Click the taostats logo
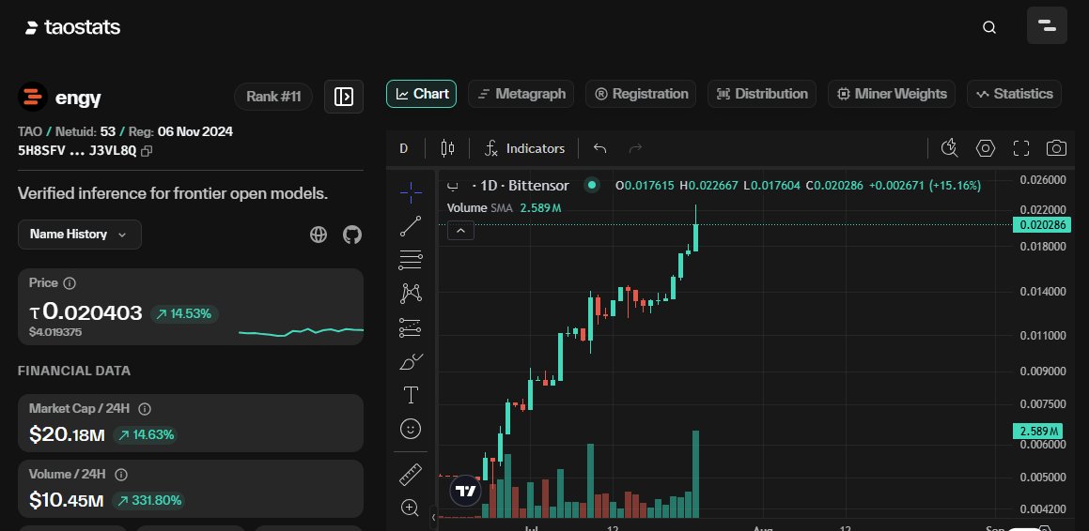This screenshot has height=531, width=1089. coord(73,28)
